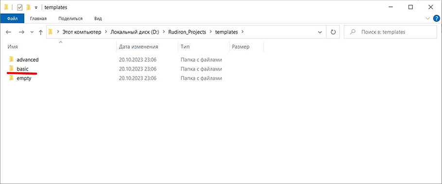Expand chevron after templates breadcrumb
442x184 pixels.
coord(243,32)
